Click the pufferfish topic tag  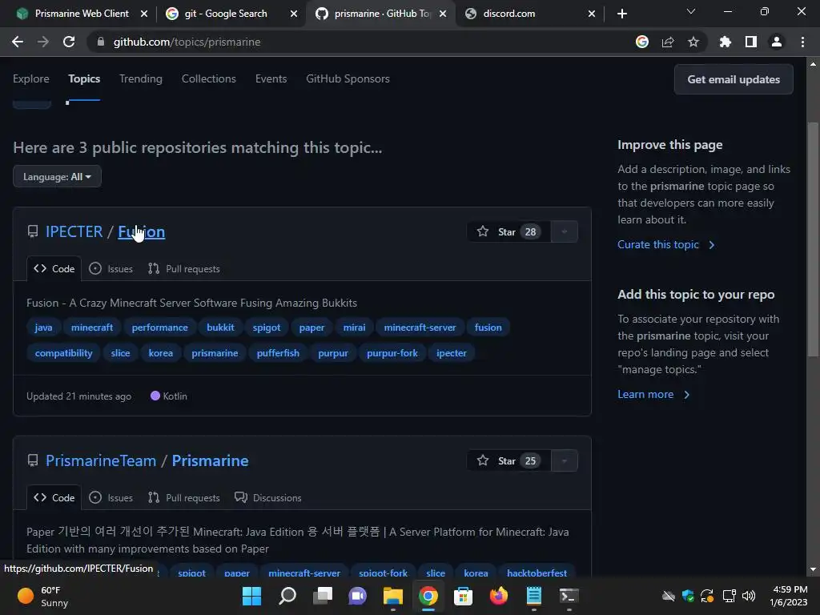tap(278, 353)
